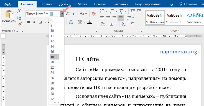Screen dimensions: 204x106
Task: Open the font name dropdown
Action: point(47,14)
